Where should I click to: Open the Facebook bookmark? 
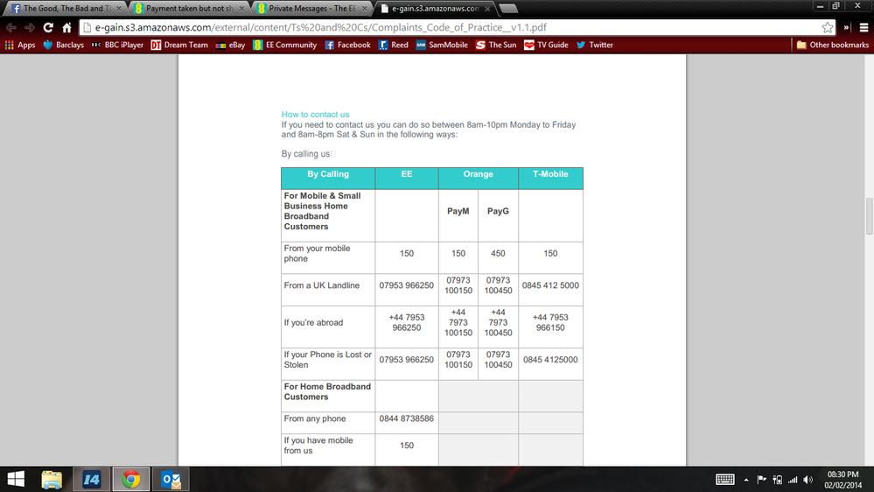[x=348, y=45]
